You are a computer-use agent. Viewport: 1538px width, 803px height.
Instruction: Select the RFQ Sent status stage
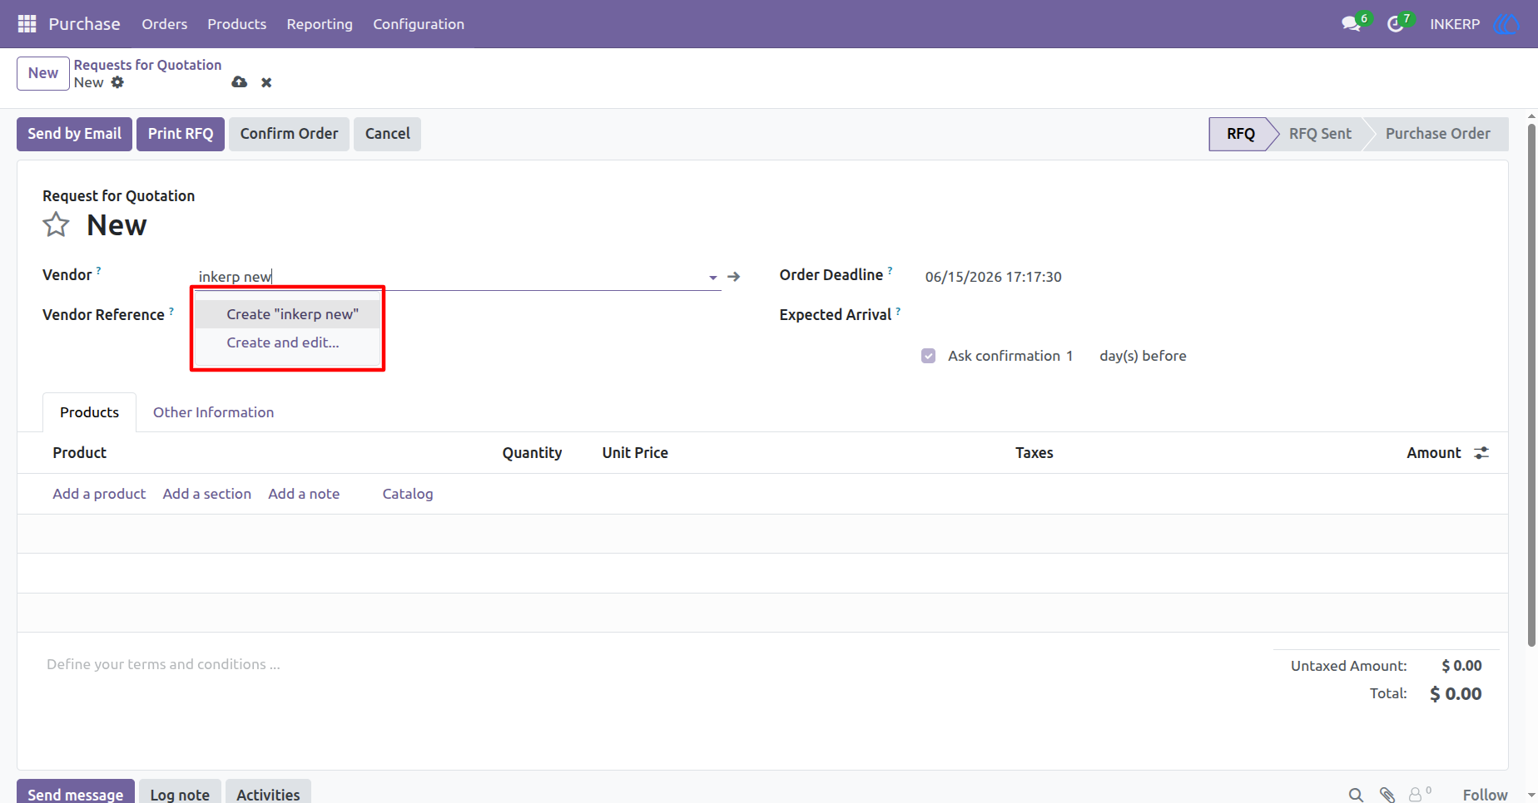(1320, 134)
